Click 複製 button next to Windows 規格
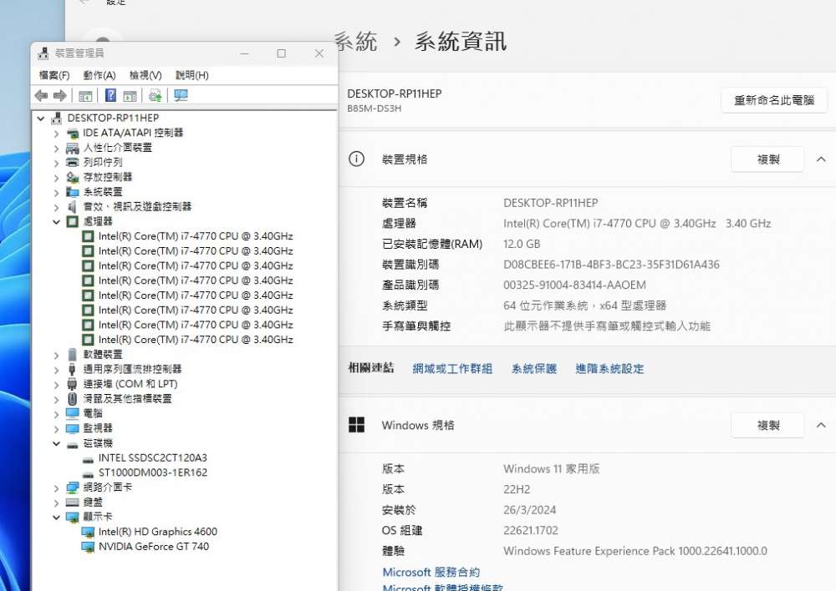 tap(767, 426)
